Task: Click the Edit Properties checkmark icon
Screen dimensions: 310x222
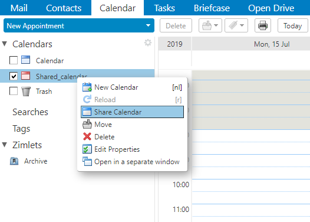Action: [87, 149]
